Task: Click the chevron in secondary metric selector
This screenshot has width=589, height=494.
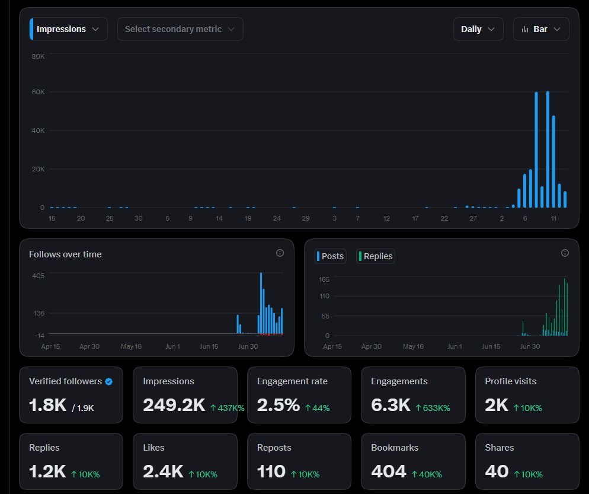Action: (231, 29)
